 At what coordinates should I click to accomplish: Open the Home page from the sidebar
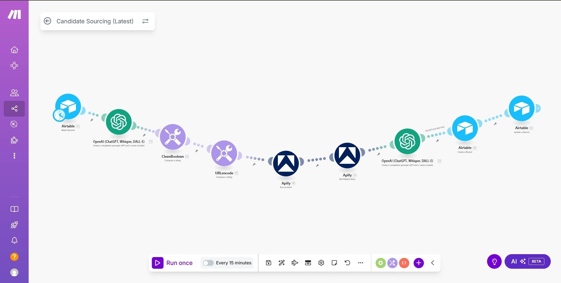[14, 50]
